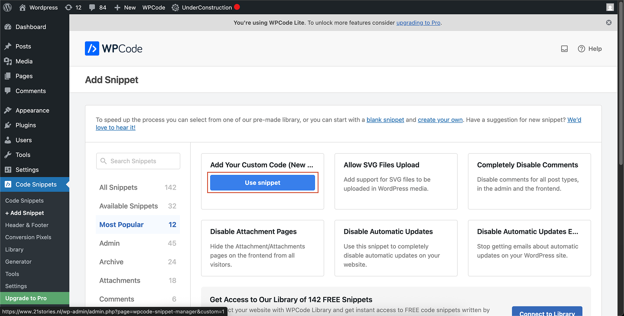
Task: Select the Admin snippet category
Action: [x=110, y=243]
